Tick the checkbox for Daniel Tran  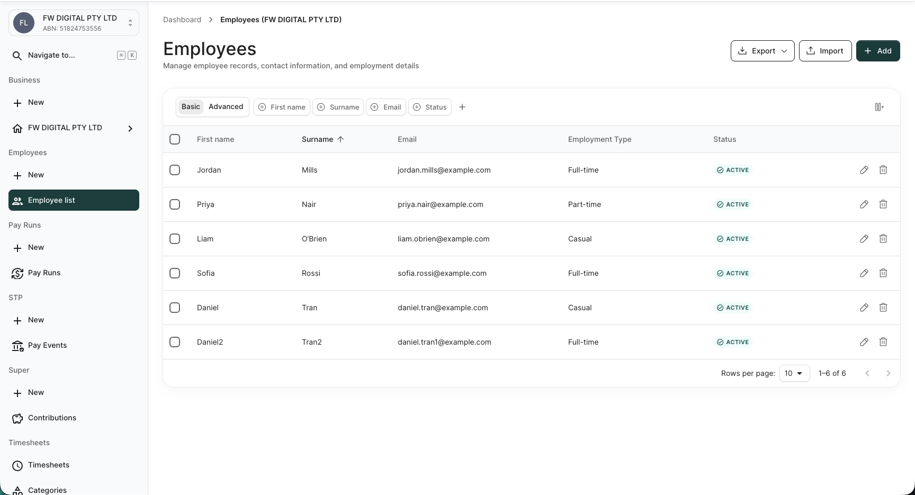pyautogui.click(x=175, y=308)
